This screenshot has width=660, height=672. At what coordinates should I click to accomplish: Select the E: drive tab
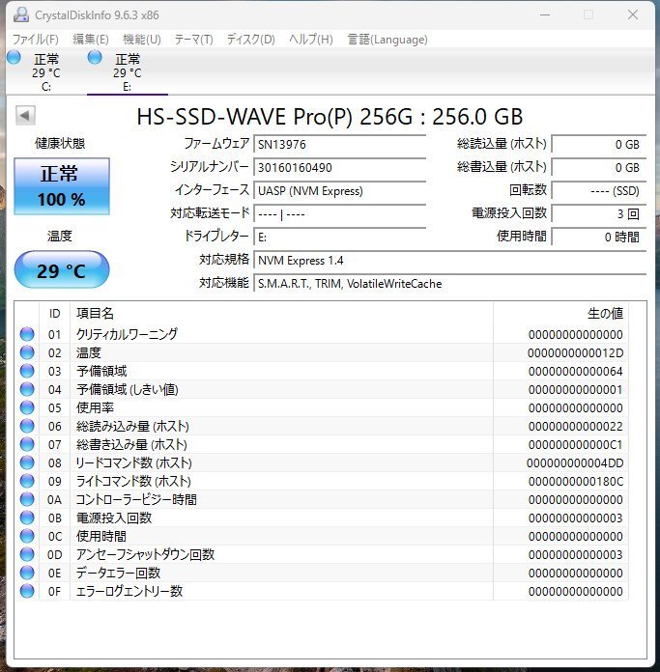127,72
